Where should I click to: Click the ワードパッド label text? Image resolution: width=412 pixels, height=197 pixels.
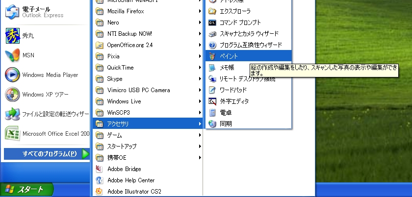(233, 90)
